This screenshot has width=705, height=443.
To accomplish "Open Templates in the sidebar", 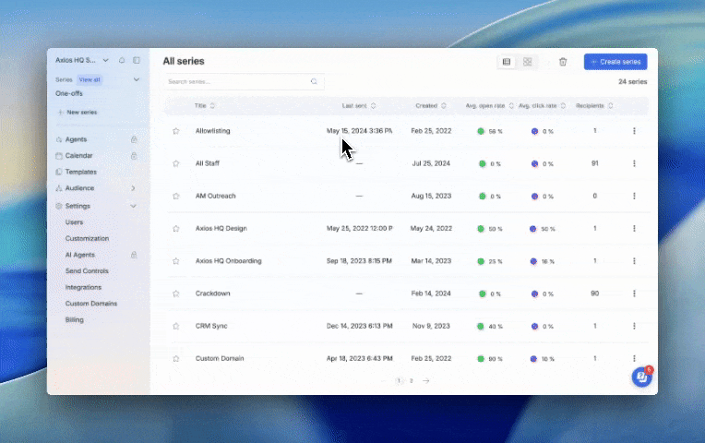I will 80,172.
